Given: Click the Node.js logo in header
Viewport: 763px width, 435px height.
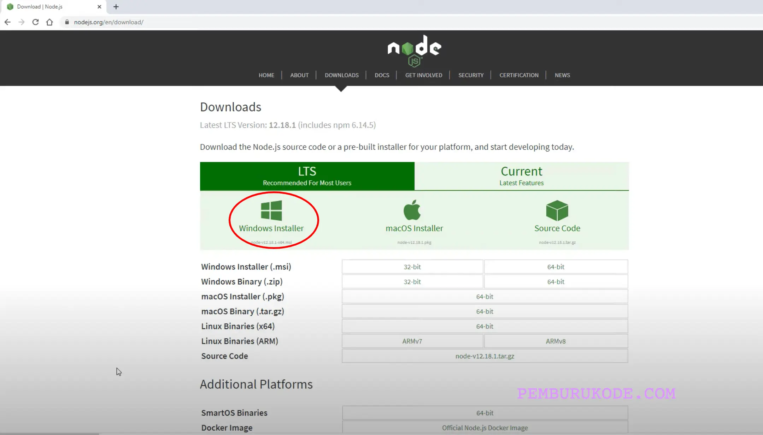Looking at the screenshot, I should tap(414, 50).
